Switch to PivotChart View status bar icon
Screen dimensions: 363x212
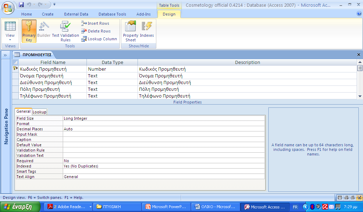click(x=353, y=198)
